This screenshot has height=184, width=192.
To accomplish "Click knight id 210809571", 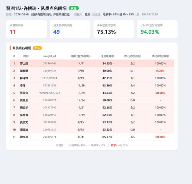I will [x=50, y=137].
